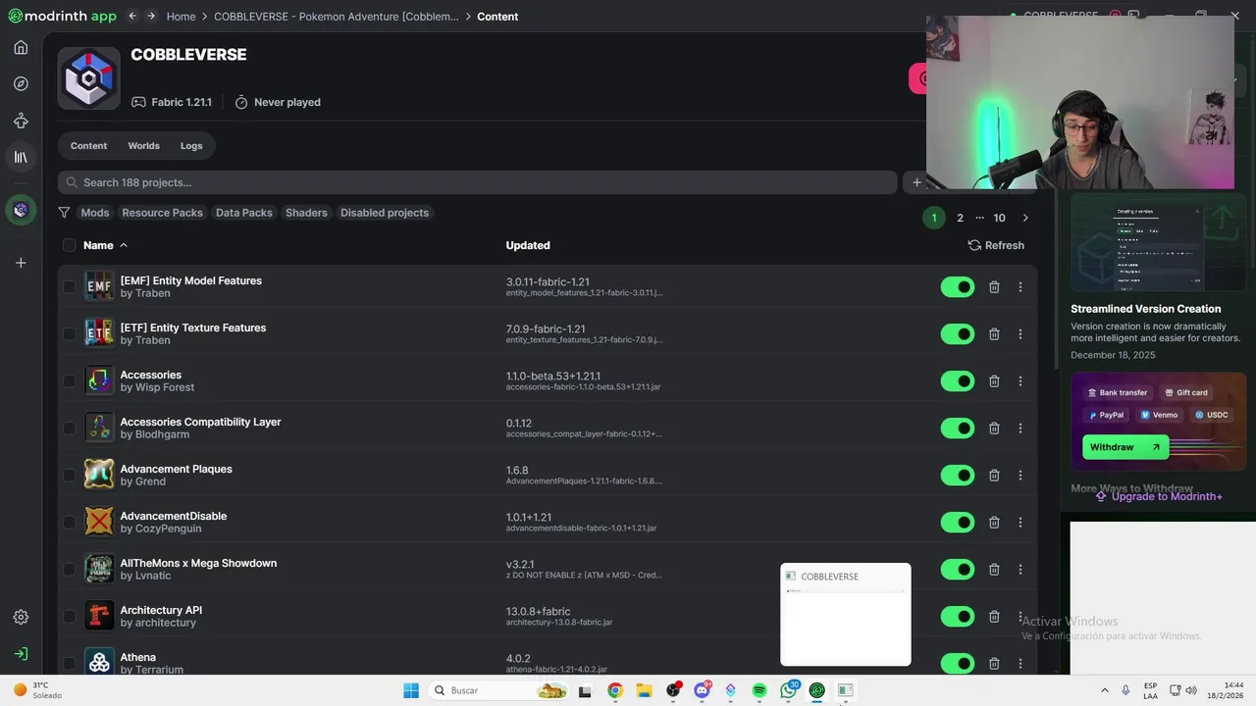1256x706 pixels.
Task: Open more options for AllTheMons x Mega Showdown
Action: point(1020,569)
